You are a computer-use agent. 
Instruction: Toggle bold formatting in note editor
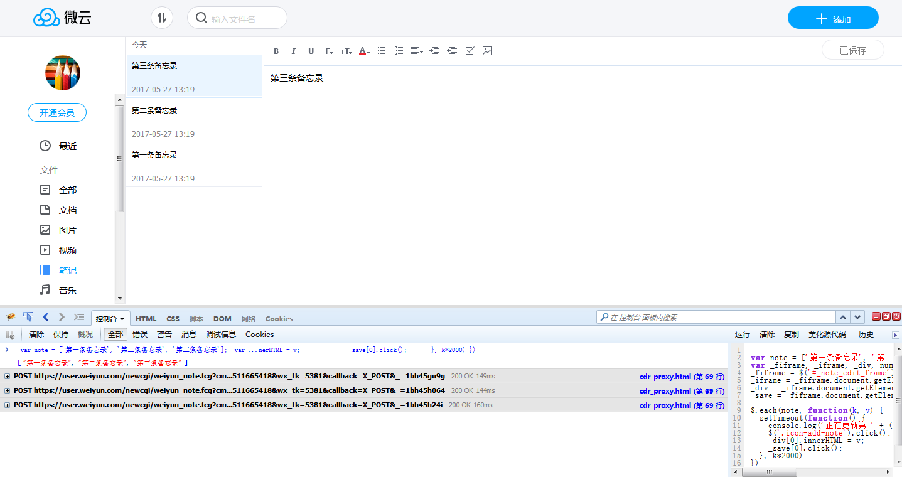tap(276, 51)
